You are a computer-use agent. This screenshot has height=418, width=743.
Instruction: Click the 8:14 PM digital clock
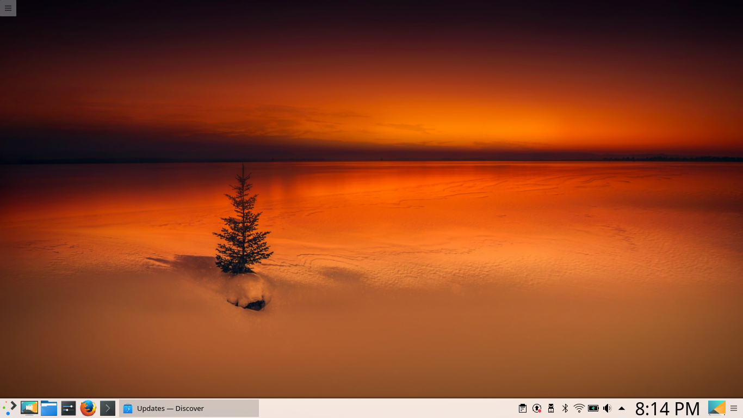(667, 408)
